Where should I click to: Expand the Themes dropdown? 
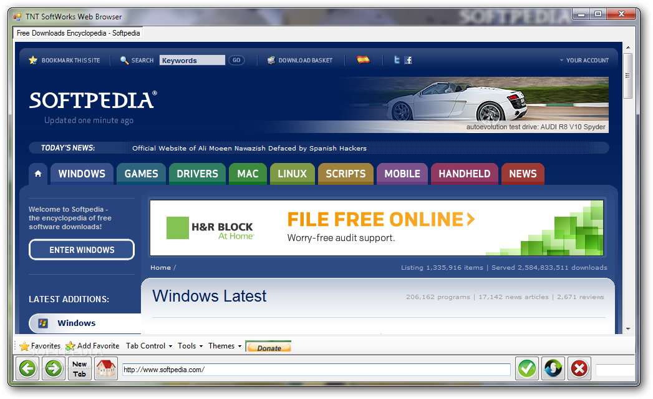[225, 346]
